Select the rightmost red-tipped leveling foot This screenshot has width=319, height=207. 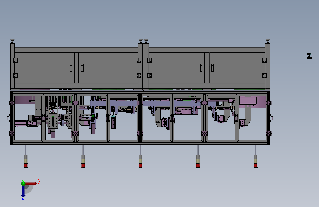[255, 161]
